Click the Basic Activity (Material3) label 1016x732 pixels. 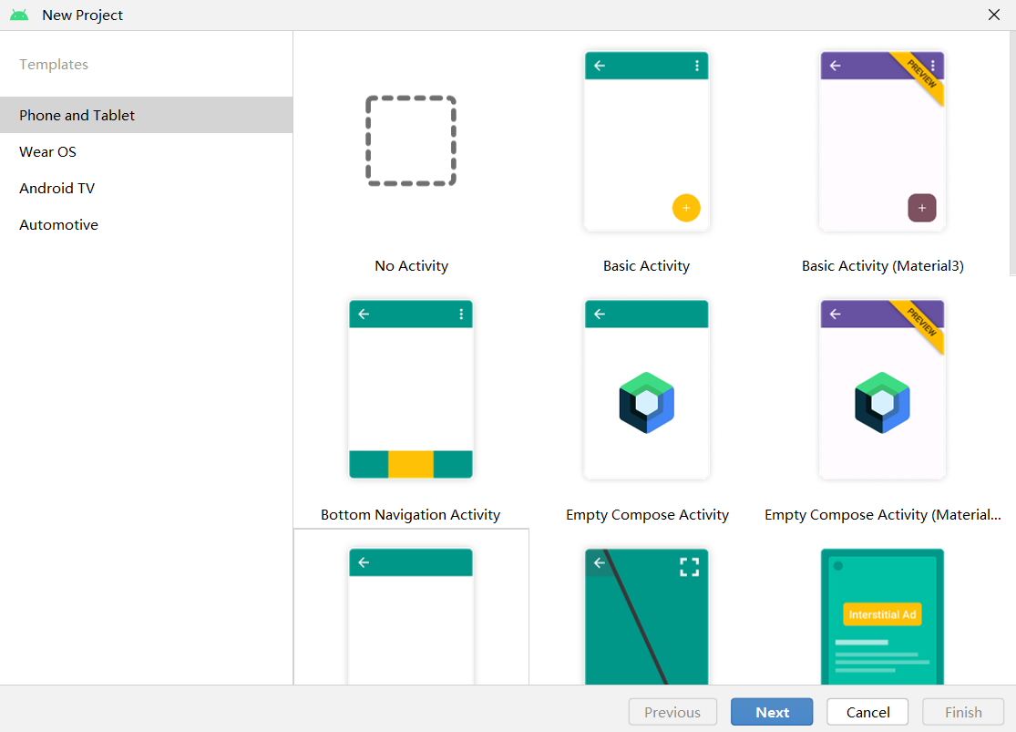tap(883, 266)
